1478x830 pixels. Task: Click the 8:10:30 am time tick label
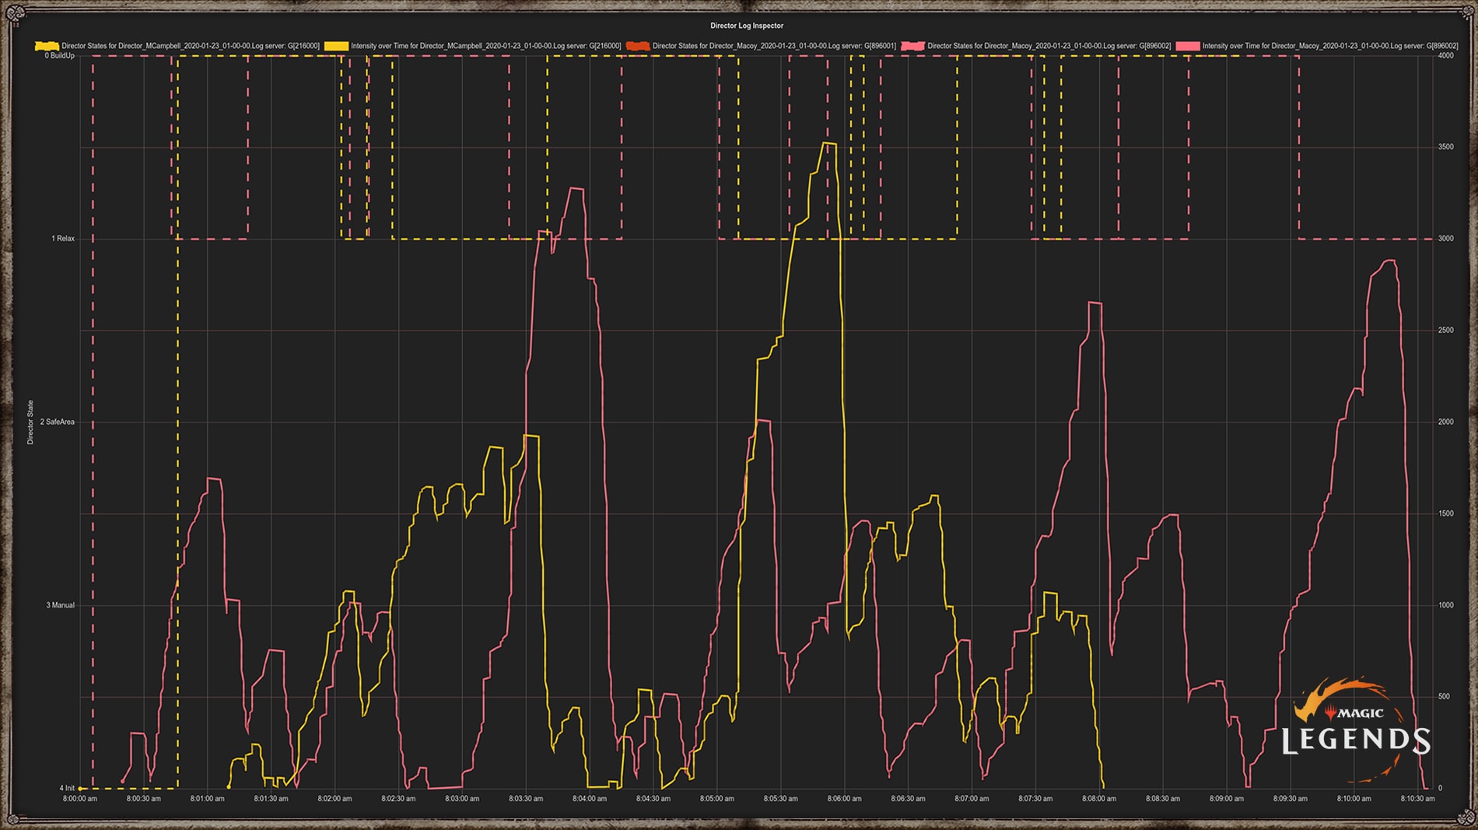pos(1418,799)
